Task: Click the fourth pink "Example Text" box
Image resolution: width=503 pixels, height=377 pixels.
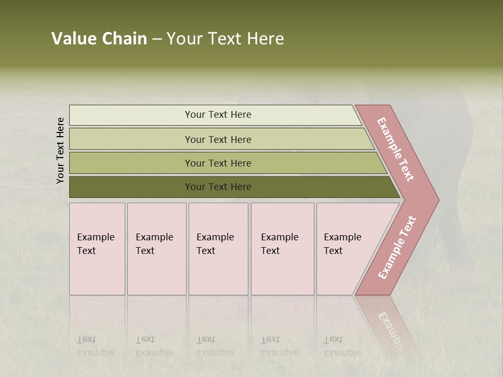Action: (282, 249)
